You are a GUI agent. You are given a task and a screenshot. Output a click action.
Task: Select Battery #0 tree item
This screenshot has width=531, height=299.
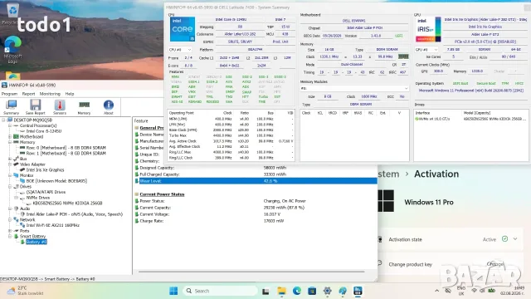(x=37, y=242)
